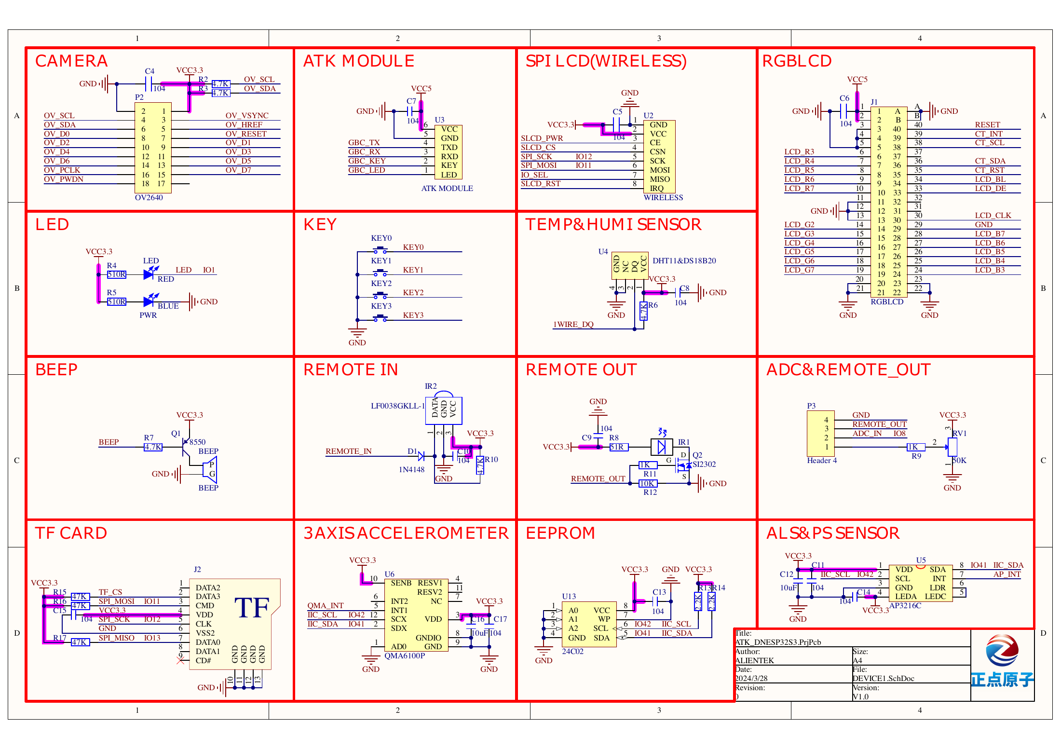The width and height of the screenshot is (1061, 750).
Task: Click the TF_CS net label
Action: tap(110, 592)
